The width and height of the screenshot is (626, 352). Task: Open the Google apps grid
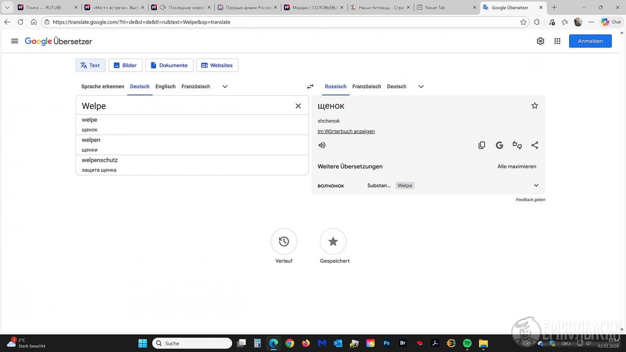557,41
